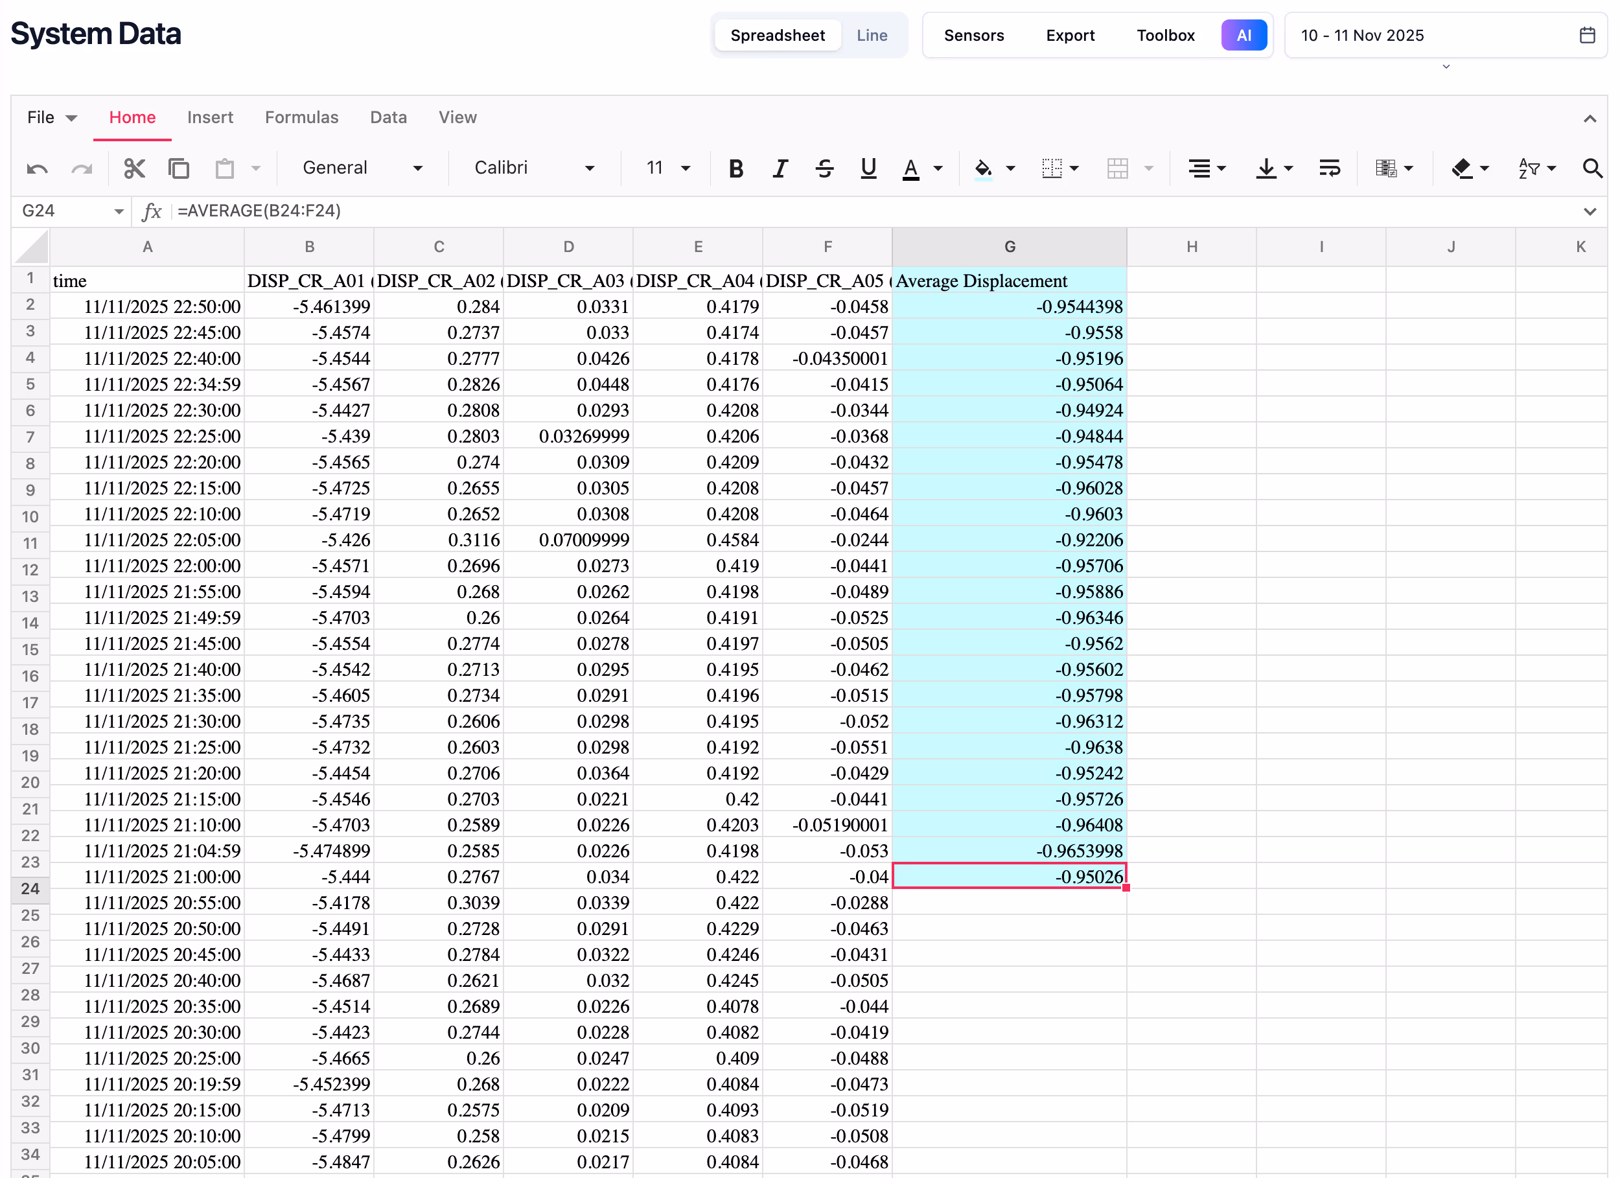Click the Cut scissors icon
Image resolution: width=1620 pixels, height=1178 pixels.
click(134, 168)
